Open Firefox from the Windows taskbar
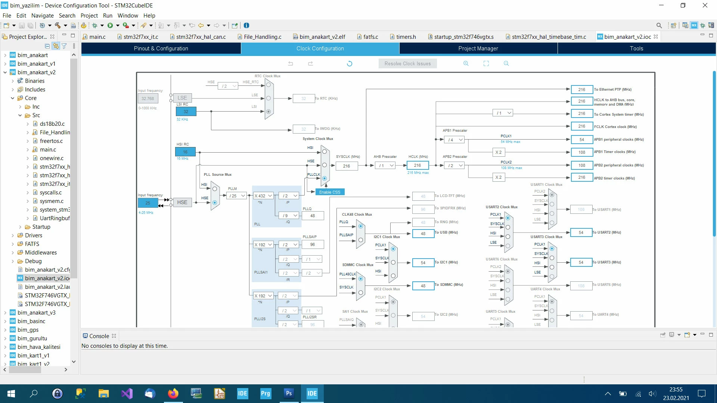This screenshot has width=717, height=403. (x=173, y=393)
